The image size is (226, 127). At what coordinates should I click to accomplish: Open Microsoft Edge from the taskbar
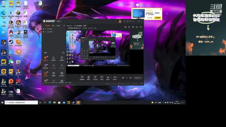pos(50,102)
